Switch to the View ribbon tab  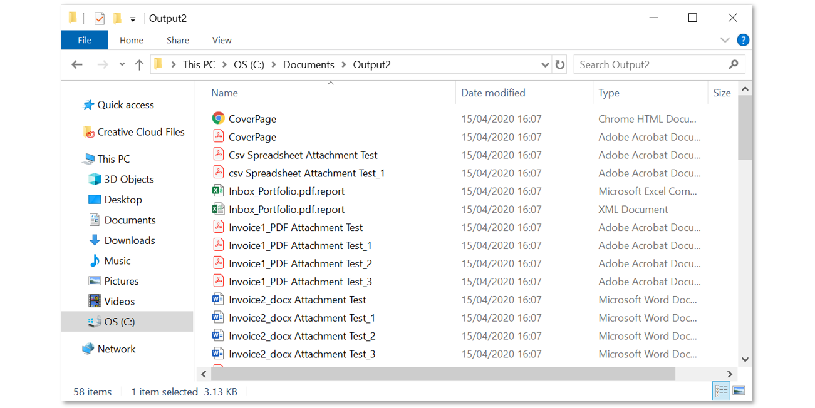pos(221,39)
